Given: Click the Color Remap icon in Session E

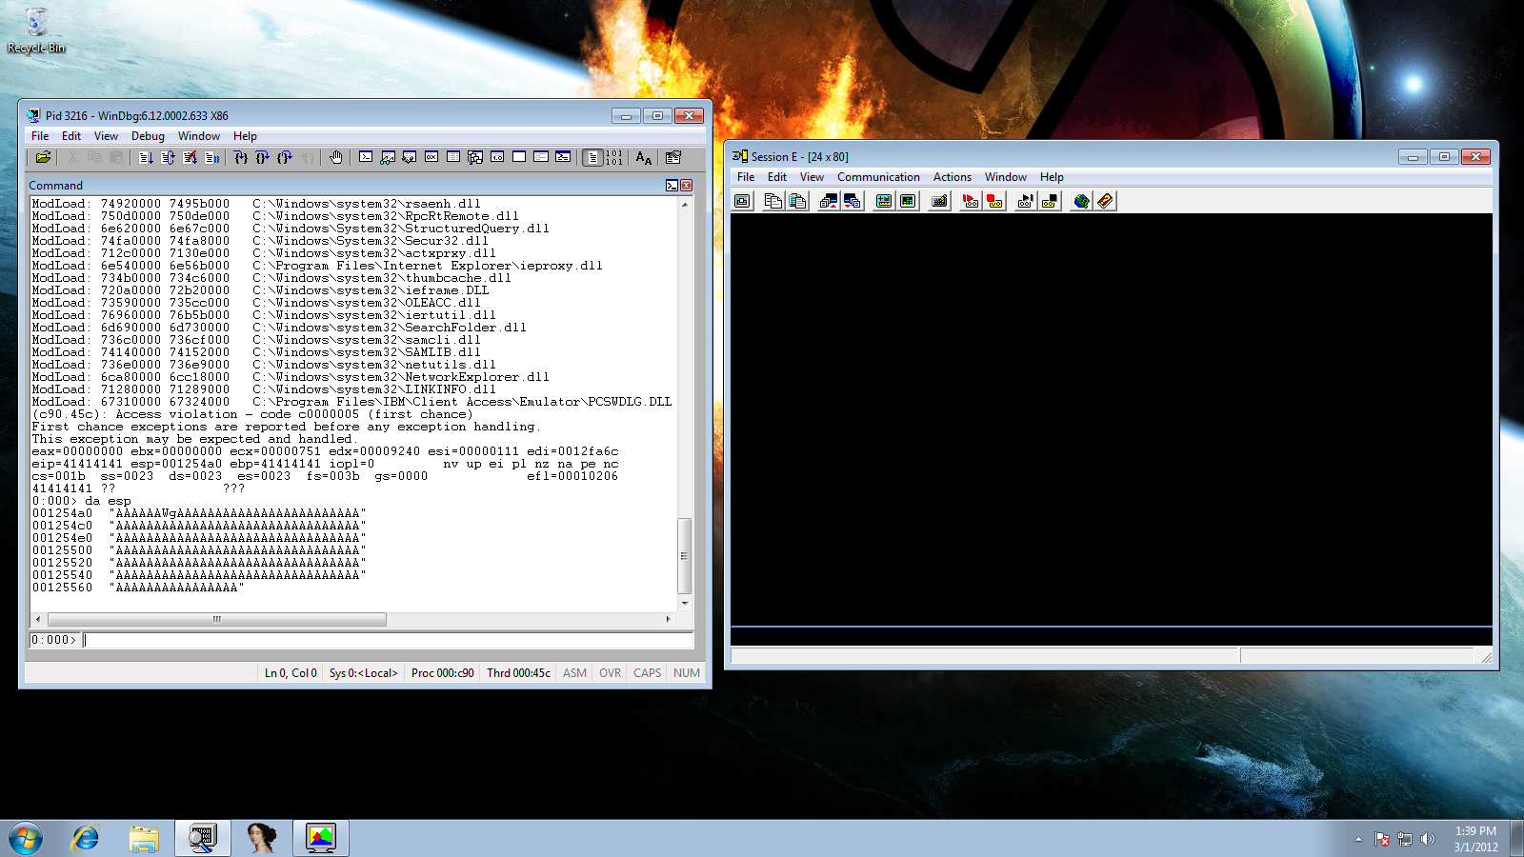Looking at the screenshot, I should [x=907, y=201].
